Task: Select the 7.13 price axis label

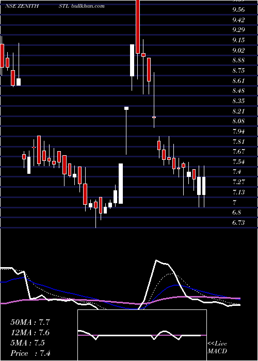Action: pyautogui.click(x=238, y=192)
